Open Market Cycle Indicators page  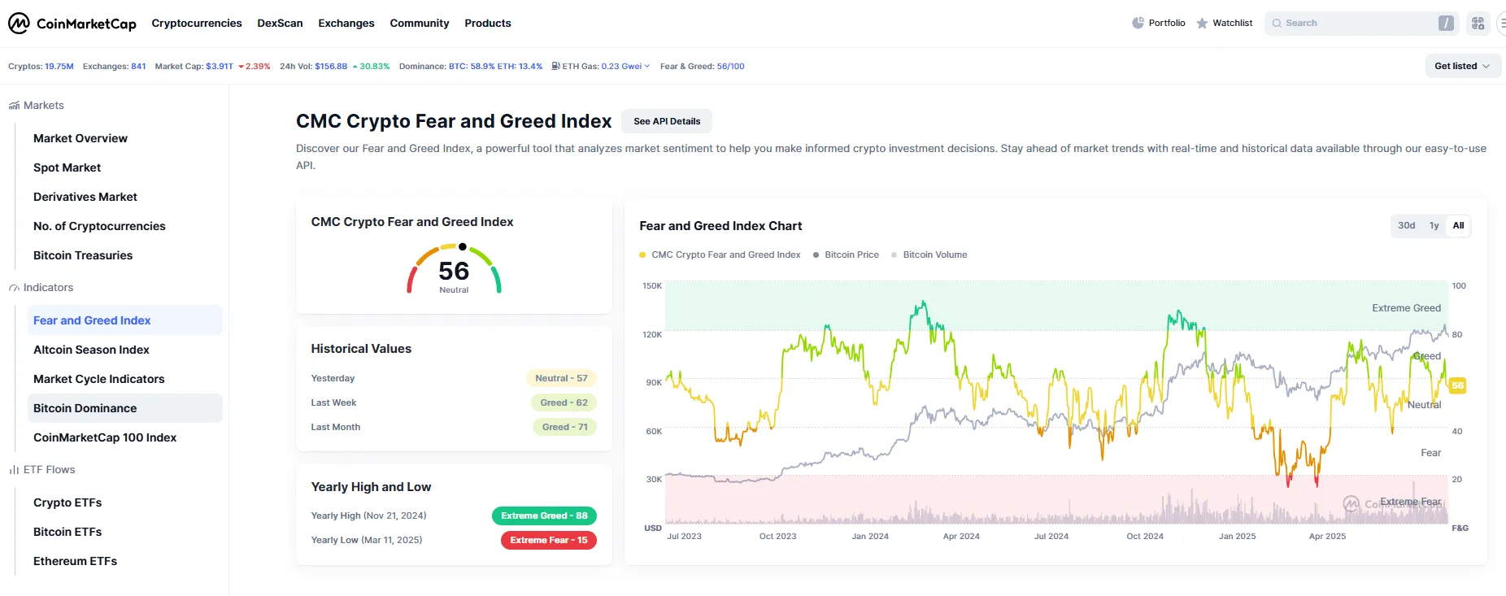coord(99,379)
